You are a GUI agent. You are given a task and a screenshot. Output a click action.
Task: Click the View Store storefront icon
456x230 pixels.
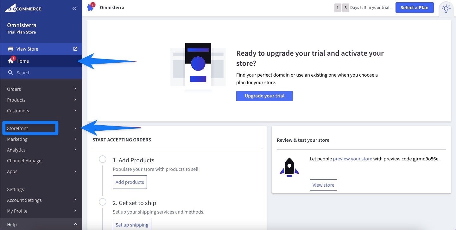click(11, 49)
